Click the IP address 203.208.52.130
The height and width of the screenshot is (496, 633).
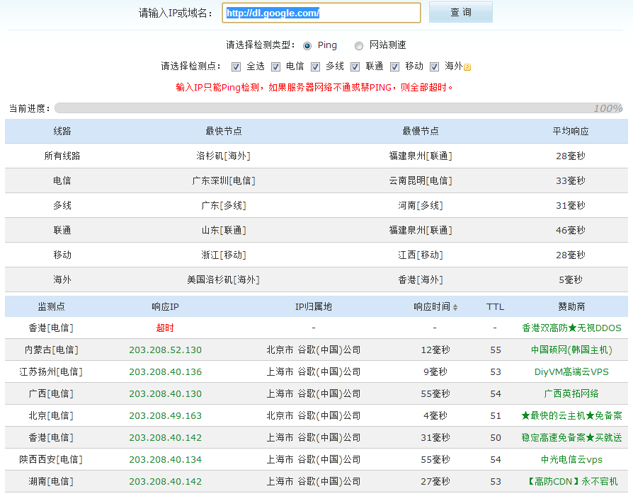[165, 350]
